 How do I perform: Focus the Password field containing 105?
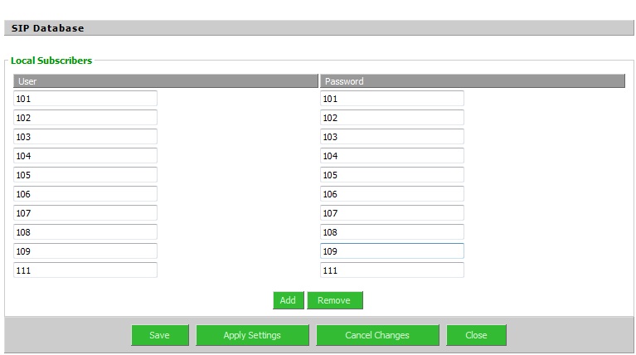(x=392, y=175)
